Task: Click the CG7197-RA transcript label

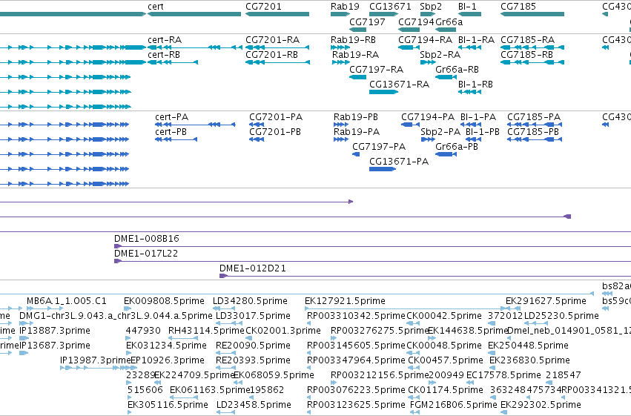Action: (376, 70)
